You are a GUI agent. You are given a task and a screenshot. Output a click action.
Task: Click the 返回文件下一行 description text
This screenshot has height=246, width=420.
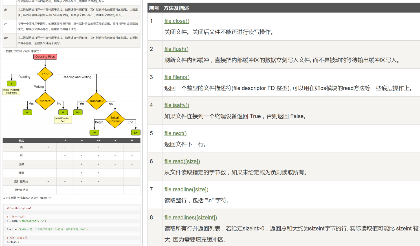click(x=186, y=144)
